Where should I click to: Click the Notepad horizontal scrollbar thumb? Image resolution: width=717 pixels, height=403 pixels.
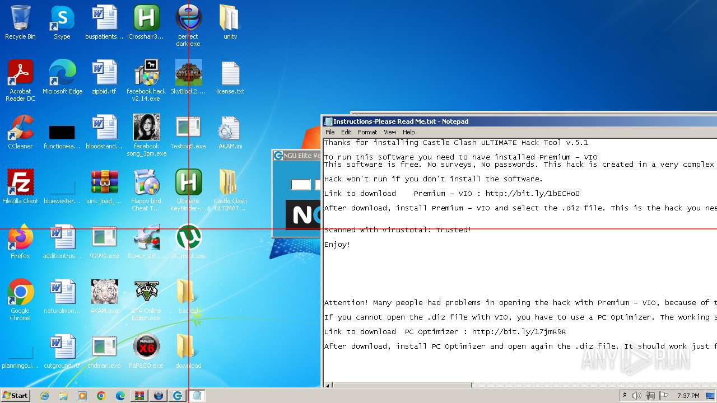click(402, 385)
